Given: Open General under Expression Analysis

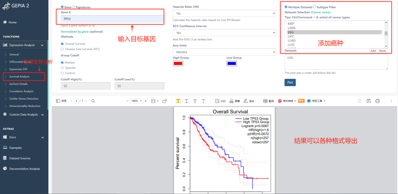Looking at the screenshot, I should point(14,54).
